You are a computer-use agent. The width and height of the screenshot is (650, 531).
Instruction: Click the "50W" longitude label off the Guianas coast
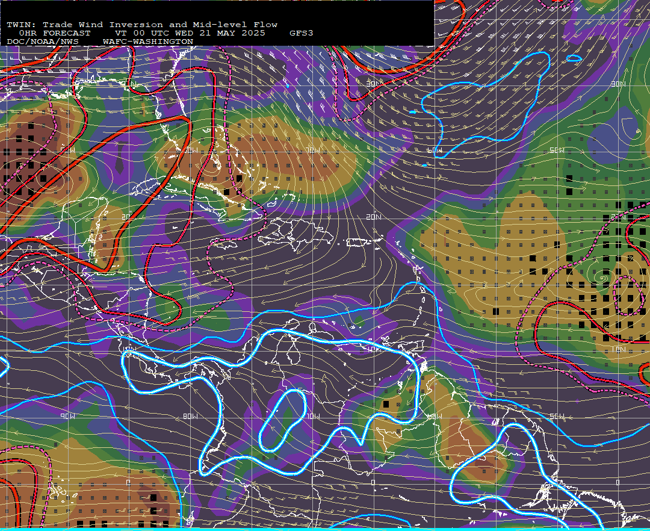point(556,416)
